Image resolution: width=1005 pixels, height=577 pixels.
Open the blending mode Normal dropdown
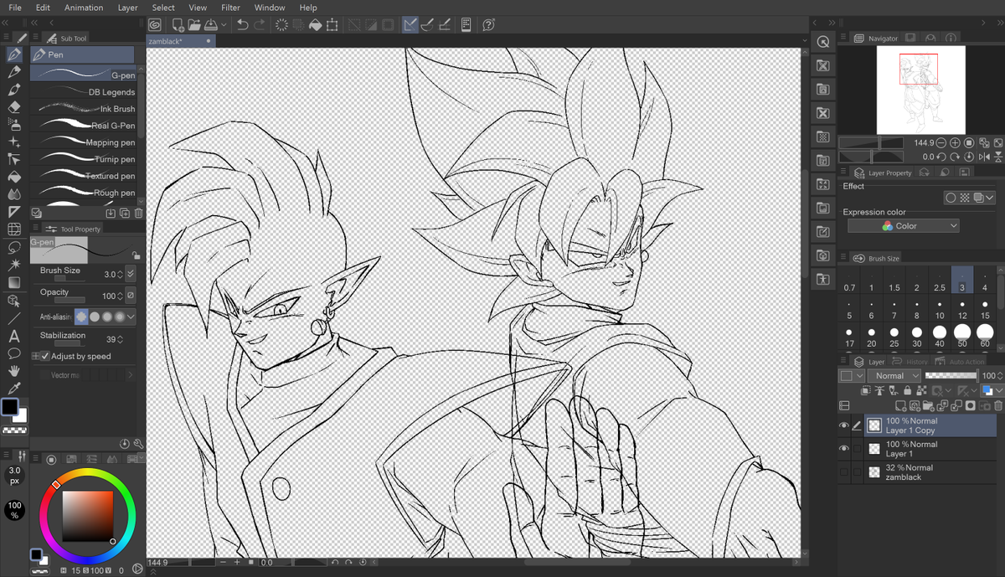coord(894,376)
